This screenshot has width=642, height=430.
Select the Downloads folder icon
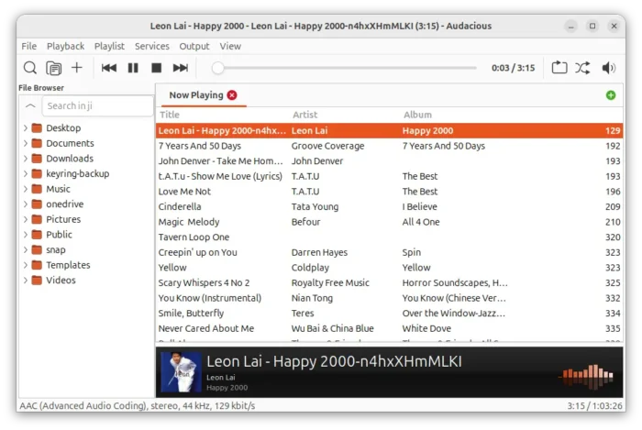[37, 159]
